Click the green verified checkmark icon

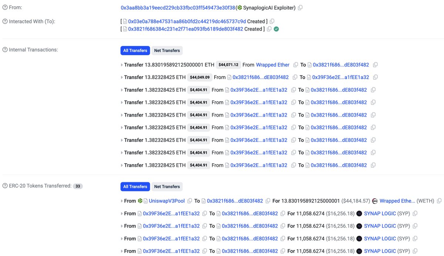pyautogui.click(x=276, y=29)
